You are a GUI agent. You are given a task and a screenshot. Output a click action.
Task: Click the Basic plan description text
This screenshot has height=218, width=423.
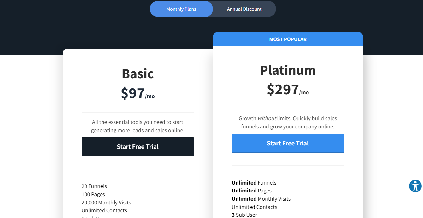[x=138, y=126]
